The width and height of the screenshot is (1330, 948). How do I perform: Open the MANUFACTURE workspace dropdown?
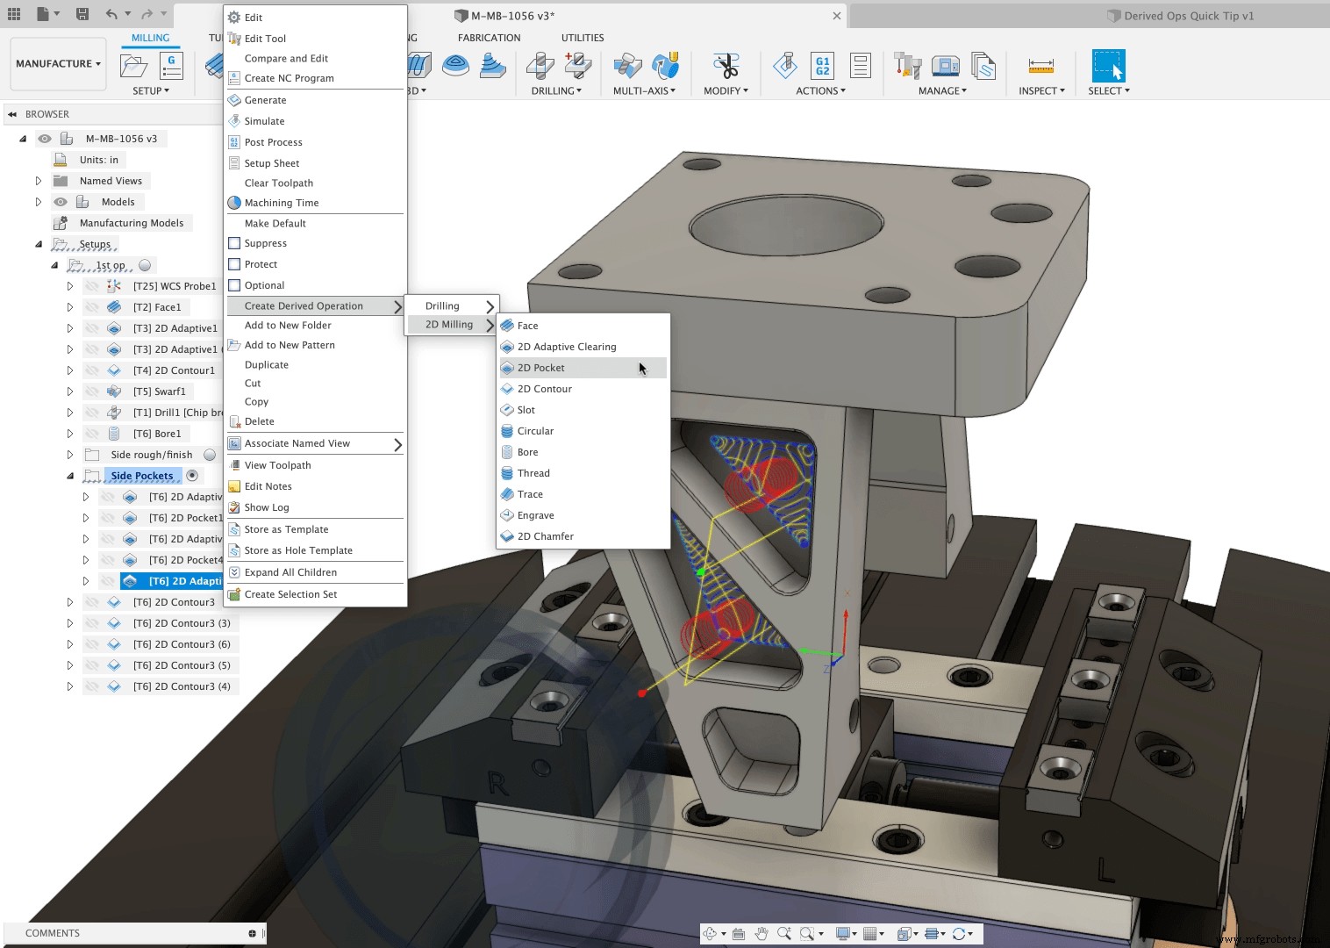point(58,62)
